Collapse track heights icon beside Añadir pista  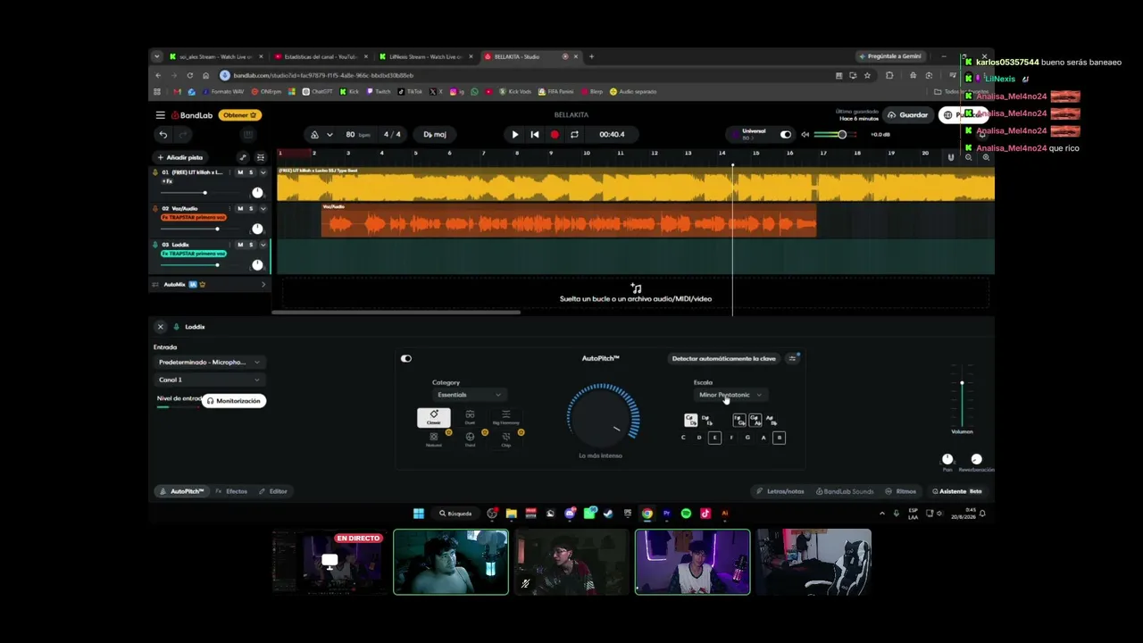coord(260,157)
